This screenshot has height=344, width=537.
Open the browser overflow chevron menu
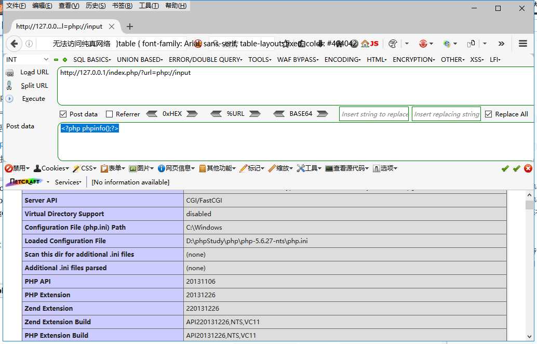click(501, 44)
